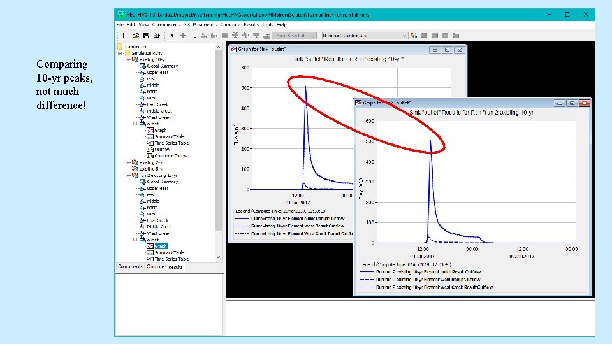This screenshot has height=344, width=612.
Task: Select the highlighted Graph under run 2 outlet
Action: coord(161,246)
